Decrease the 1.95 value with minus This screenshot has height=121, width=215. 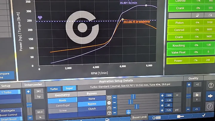(x=115, y=102)
